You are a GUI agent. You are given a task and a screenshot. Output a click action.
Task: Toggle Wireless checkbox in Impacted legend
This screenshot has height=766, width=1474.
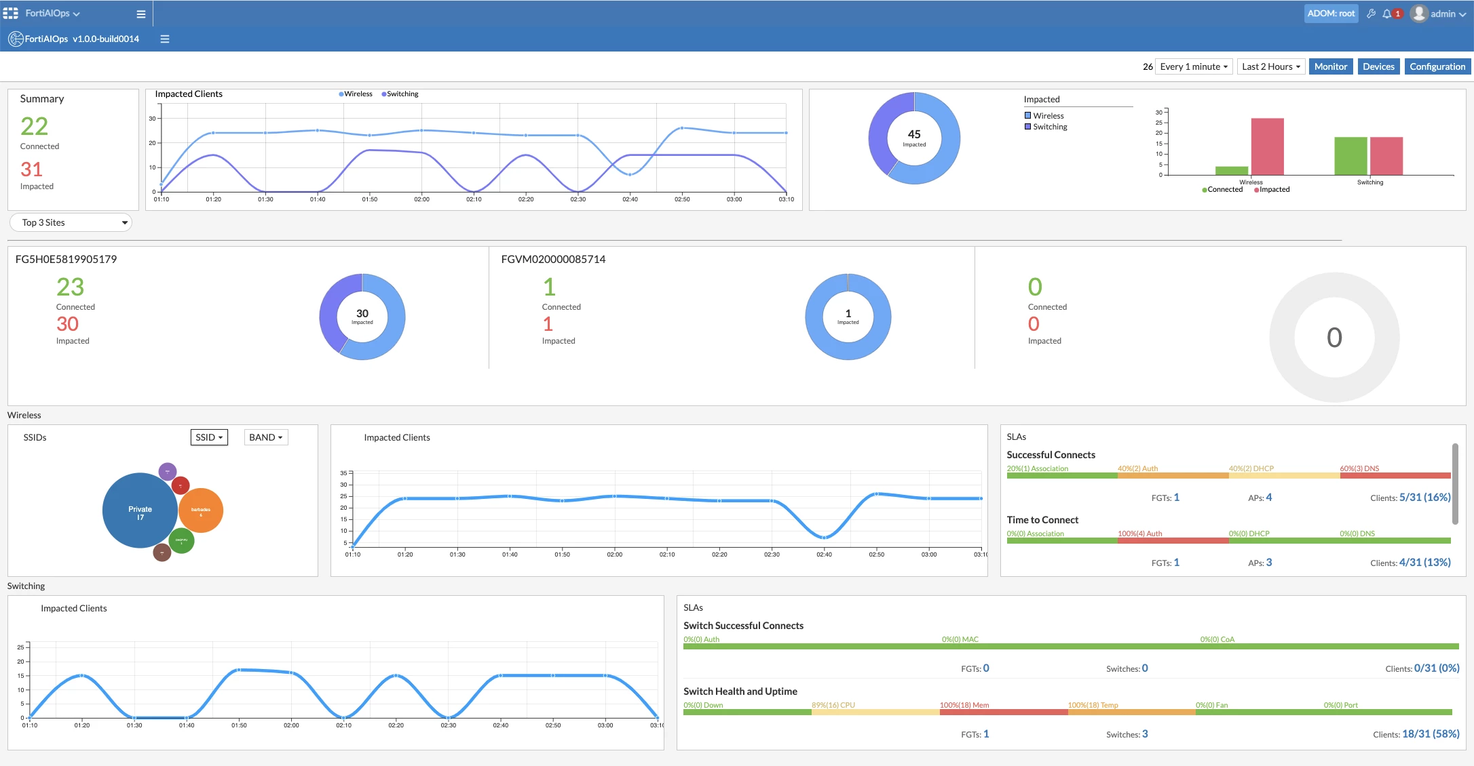[1027, 116]
